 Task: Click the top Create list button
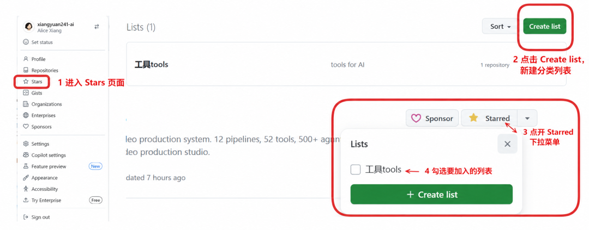tap(545, 26)
